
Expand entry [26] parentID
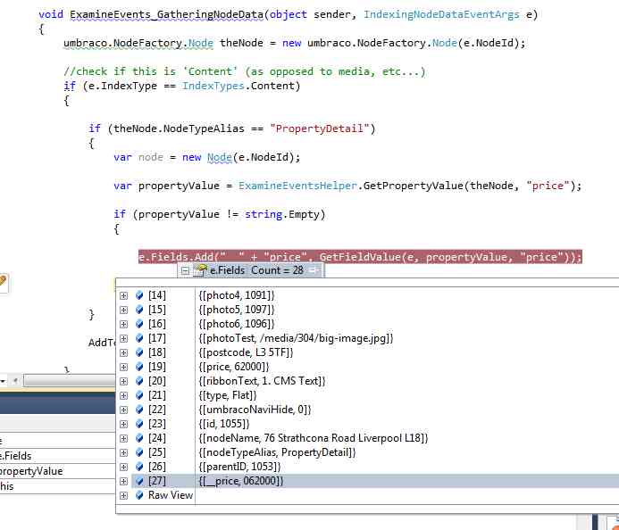coord(123,467)
